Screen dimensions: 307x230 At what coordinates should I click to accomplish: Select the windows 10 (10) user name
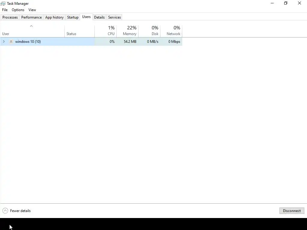tap(28, 41)
